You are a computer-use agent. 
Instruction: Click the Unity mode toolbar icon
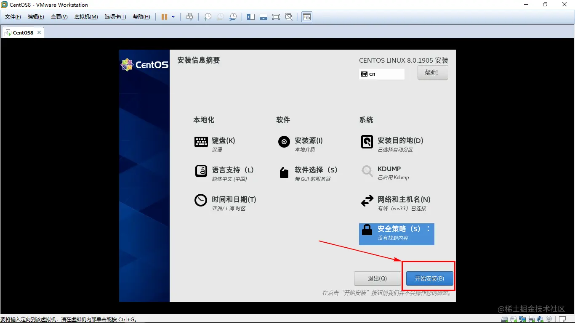pyautogui.click(x=289, y=17)
